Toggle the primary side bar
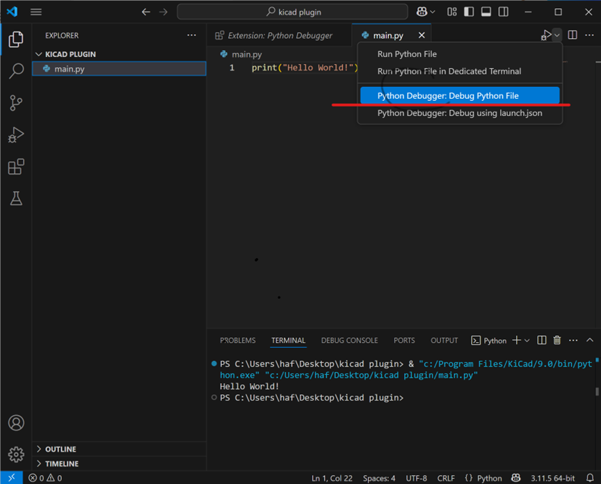 pyautogui.click(x=469, y=12)
